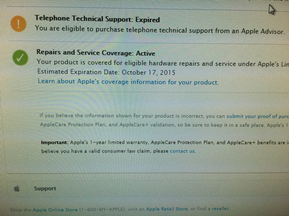Click the Estimated Expiration Date October 17, 2015 text

coord(106,72)
